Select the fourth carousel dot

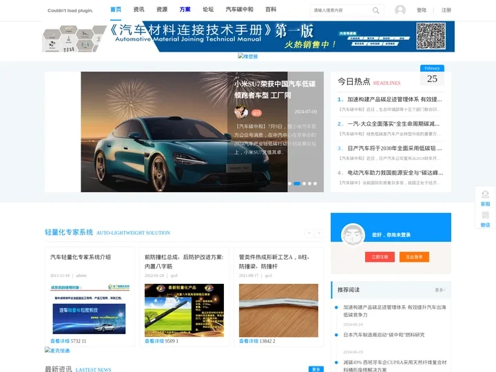tap(310, 183)
